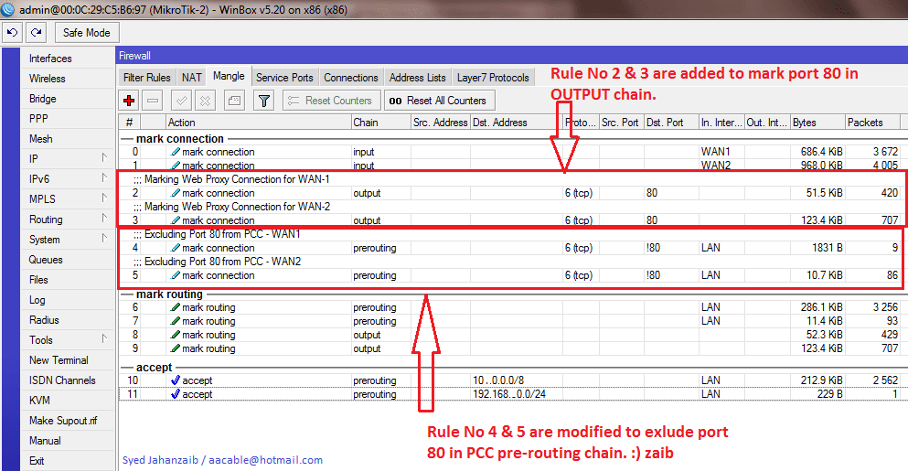Select rule 11 accept checkmark icon
This screenshot has height=471, width=908.
pyautogui.click(x=175, y=394)
